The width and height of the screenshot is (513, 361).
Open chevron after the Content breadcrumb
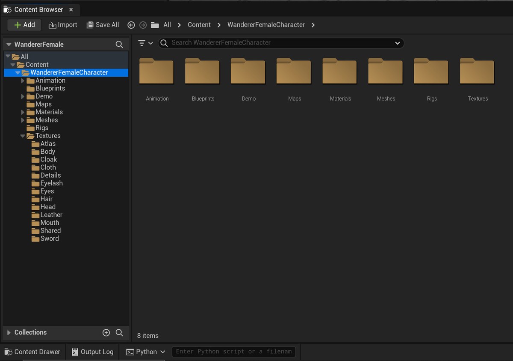pos(219,25)
